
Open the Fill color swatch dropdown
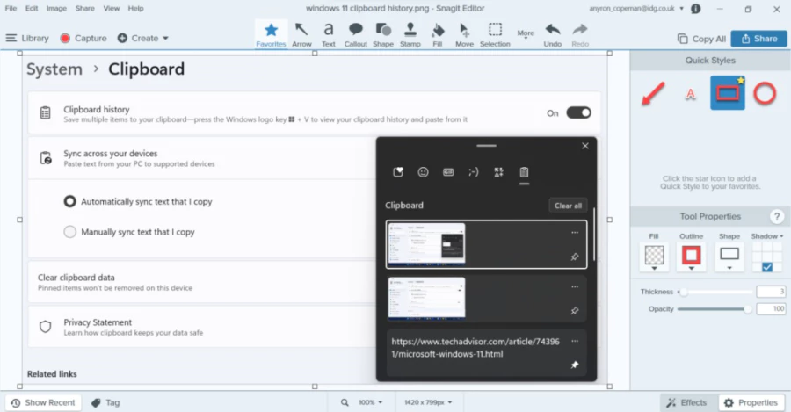[x=654, y=257]
